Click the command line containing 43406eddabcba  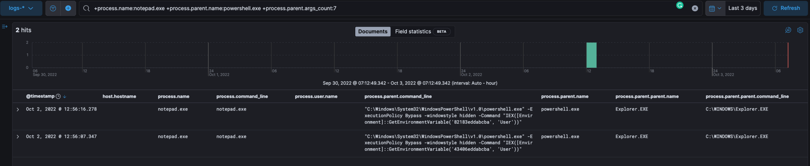(448, 143)
